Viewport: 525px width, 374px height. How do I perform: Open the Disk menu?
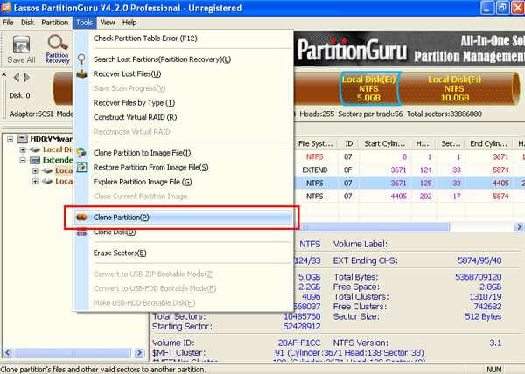(27, 23)
